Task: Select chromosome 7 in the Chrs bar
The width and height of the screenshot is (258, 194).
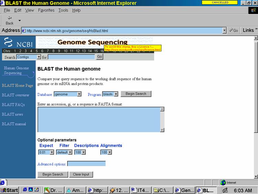Action: (x=48, y=51)
